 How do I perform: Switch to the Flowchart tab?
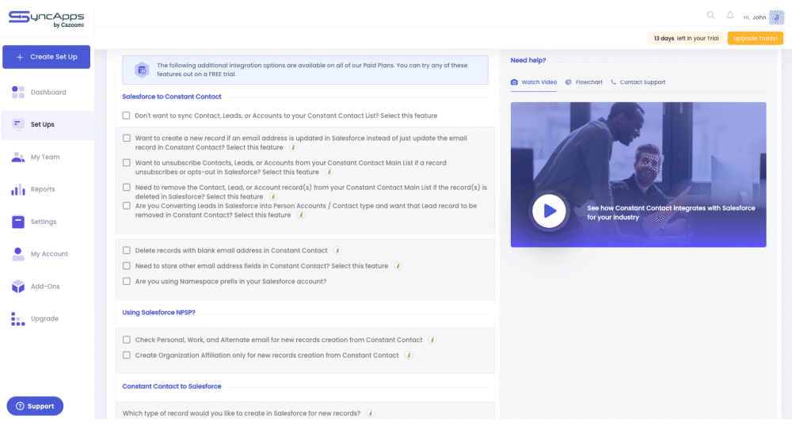584,82
